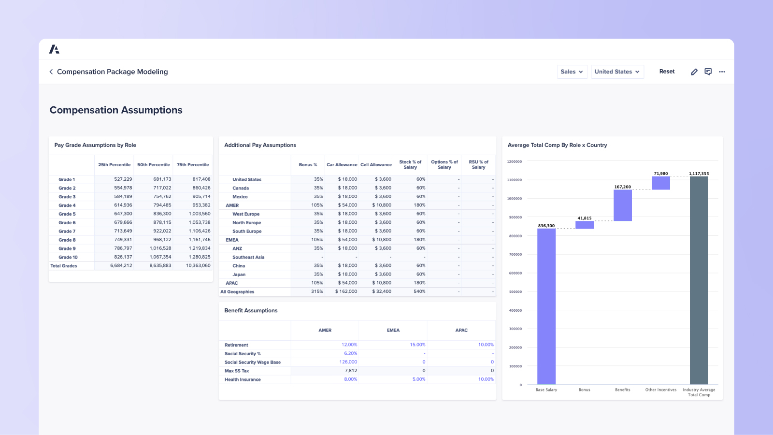Image resolution: width=773 pixels, height=435 pixels.
Task: Click the Social Security Wage Base value 126,000
Action: pyautogui.click(x=347, y=362)
